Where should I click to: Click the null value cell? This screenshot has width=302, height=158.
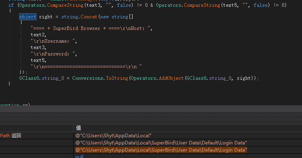tap(79, 156)
